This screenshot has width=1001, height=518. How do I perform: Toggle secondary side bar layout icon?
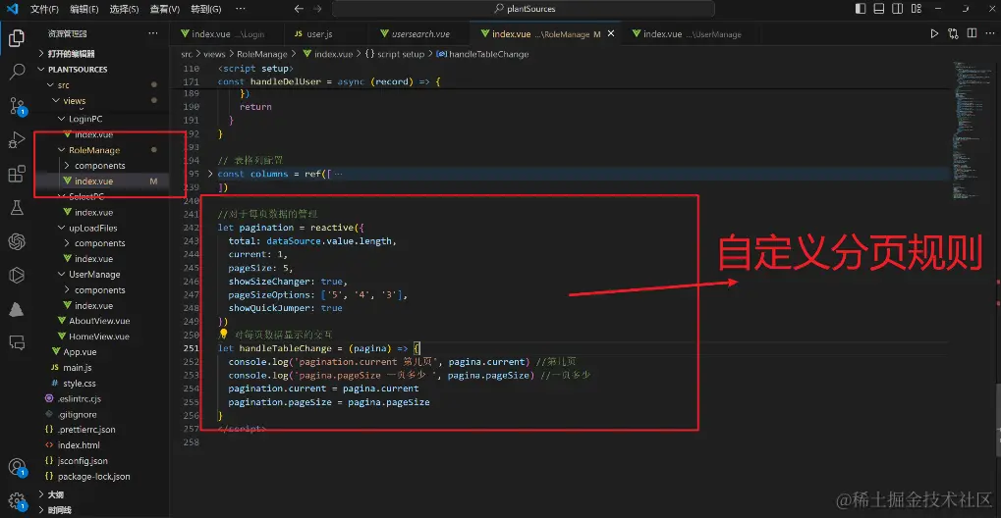click(x=898, y=9)
